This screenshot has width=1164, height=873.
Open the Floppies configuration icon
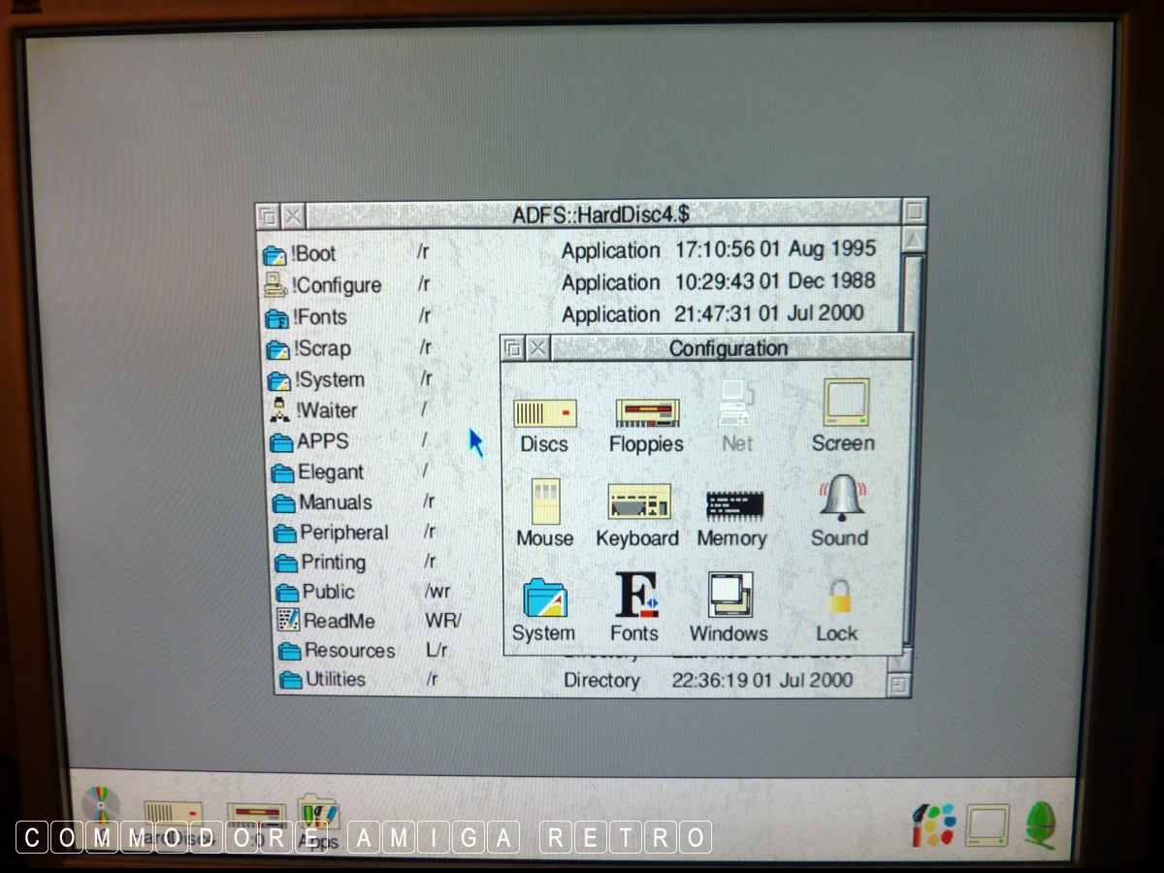646,415
